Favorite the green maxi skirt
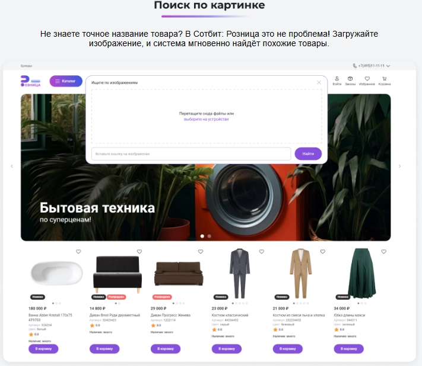The height and width of the screenshot is (366, 422). [x=384, y=252]
